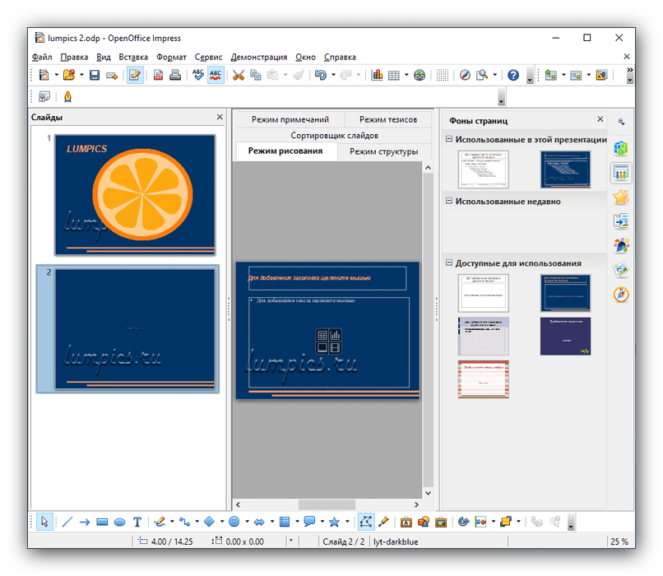
Task: Open the Gallery icon in sidebar
Action: click(x=621, y=270)
